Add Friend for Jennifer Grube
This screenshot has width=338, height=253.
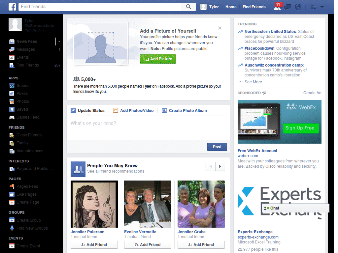coord(201,245)
